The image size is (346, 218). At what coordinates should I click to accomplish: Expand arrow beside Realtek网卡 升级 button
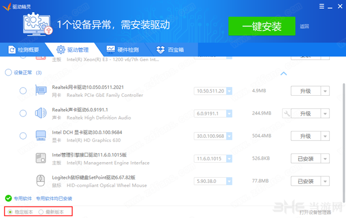coord(325,91)
